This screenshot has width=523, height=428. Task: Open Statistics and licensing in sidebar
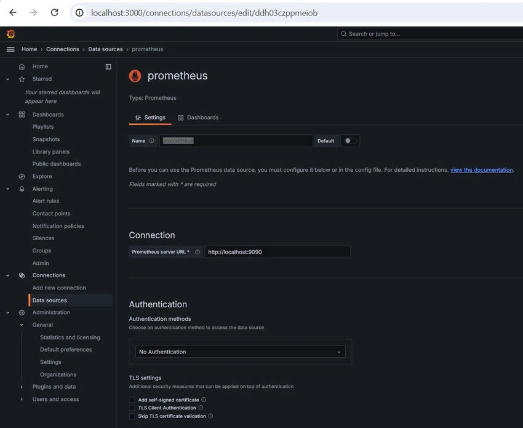click(x=70, y=337)
